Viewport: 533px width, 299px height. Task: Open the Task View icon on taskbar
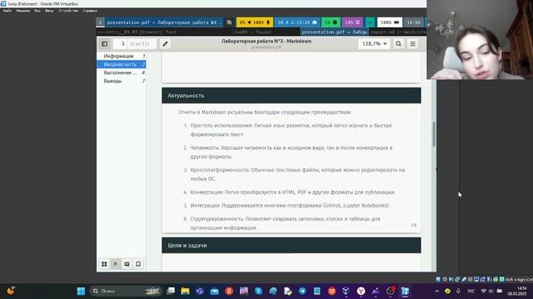point(171,292)
